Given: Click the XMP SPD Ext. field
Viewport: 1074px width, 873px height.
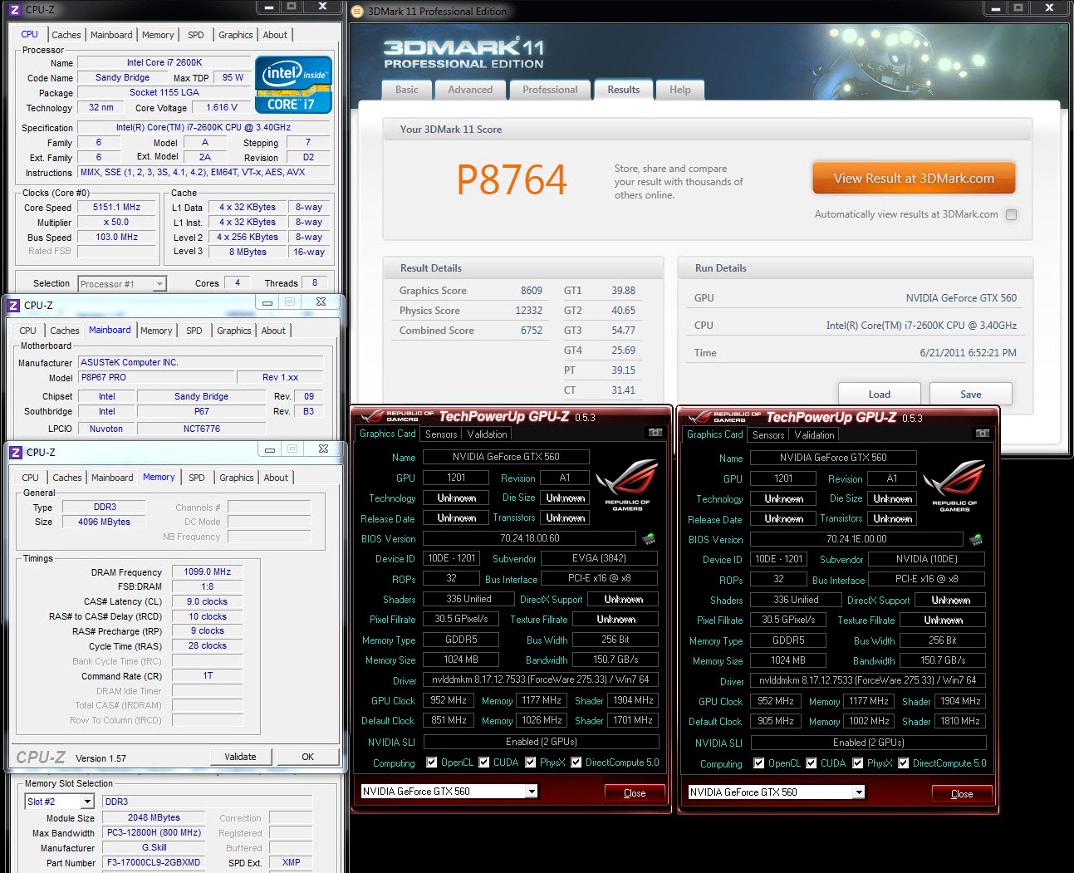Looking at the screenshot, I should [291, 862].
